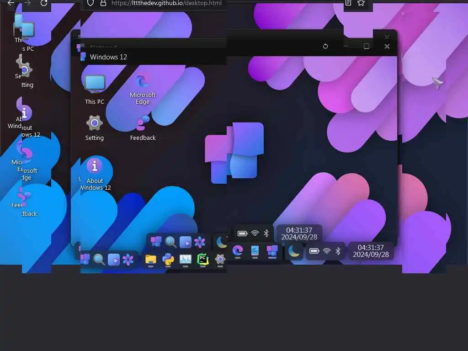The height and width of the screenshot is (351, 468).
Task: Click the refresh icon in Windows 12 title bar
Action: click(x=325, y=46)
